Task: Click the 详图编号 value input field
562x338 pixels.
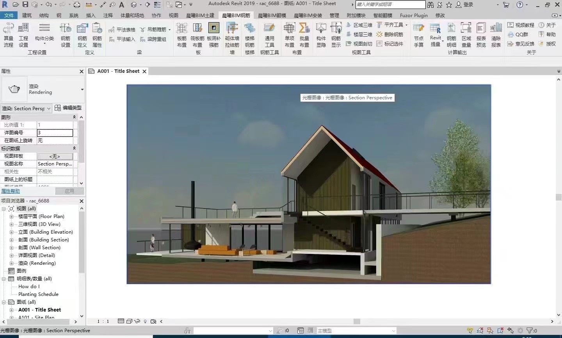Action: (x=55, y=133)
